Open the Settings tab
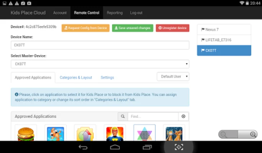 point(107,77)
